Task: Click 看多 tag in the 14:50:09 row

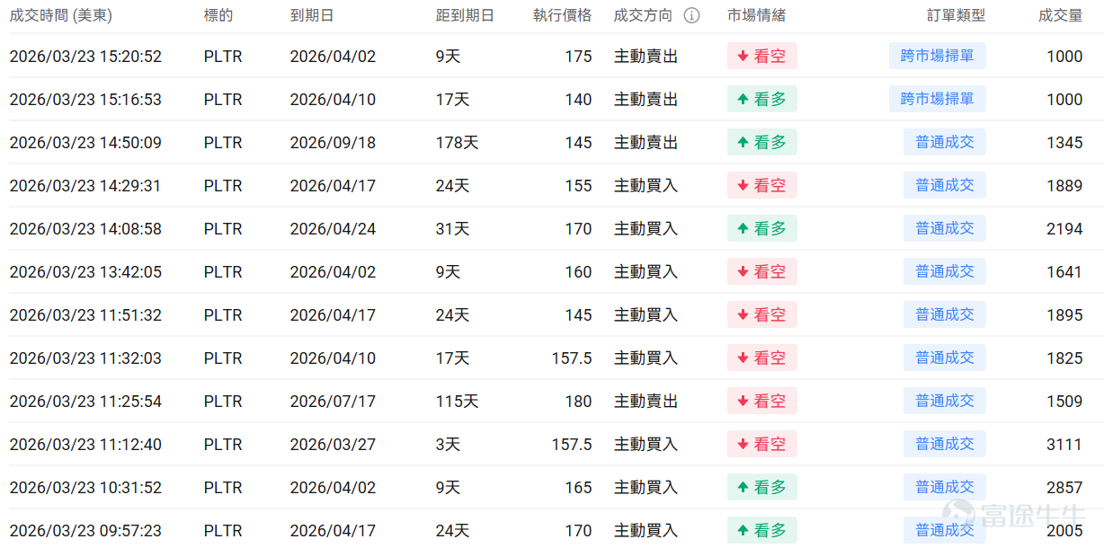Action: tap(762, 142)
